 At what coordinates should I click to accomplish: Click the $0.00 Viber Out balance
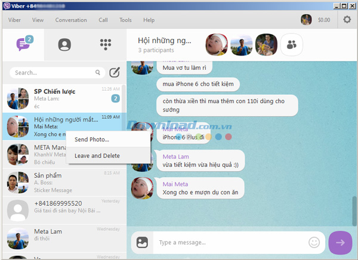[324, 20]
